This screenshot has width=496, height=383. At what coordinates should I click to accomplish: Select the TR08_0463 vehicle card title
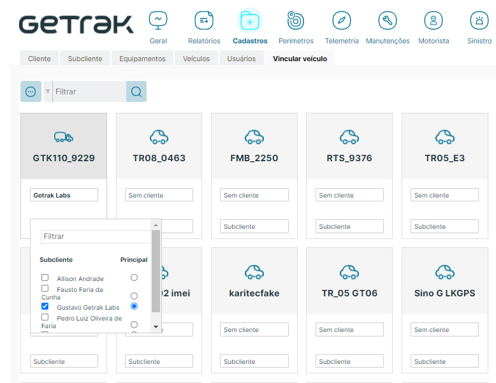click(x=159, y=158)
